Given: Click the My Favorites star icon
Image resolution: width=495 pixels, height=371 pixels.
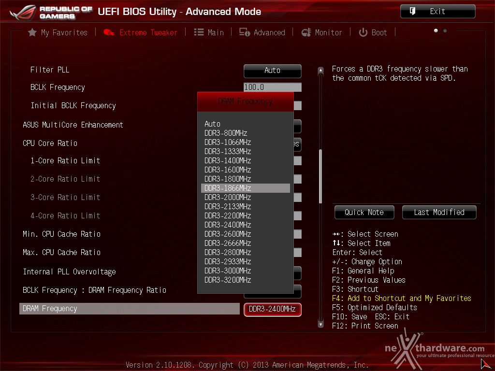Looking at the screenshot, I should point(32,32).
